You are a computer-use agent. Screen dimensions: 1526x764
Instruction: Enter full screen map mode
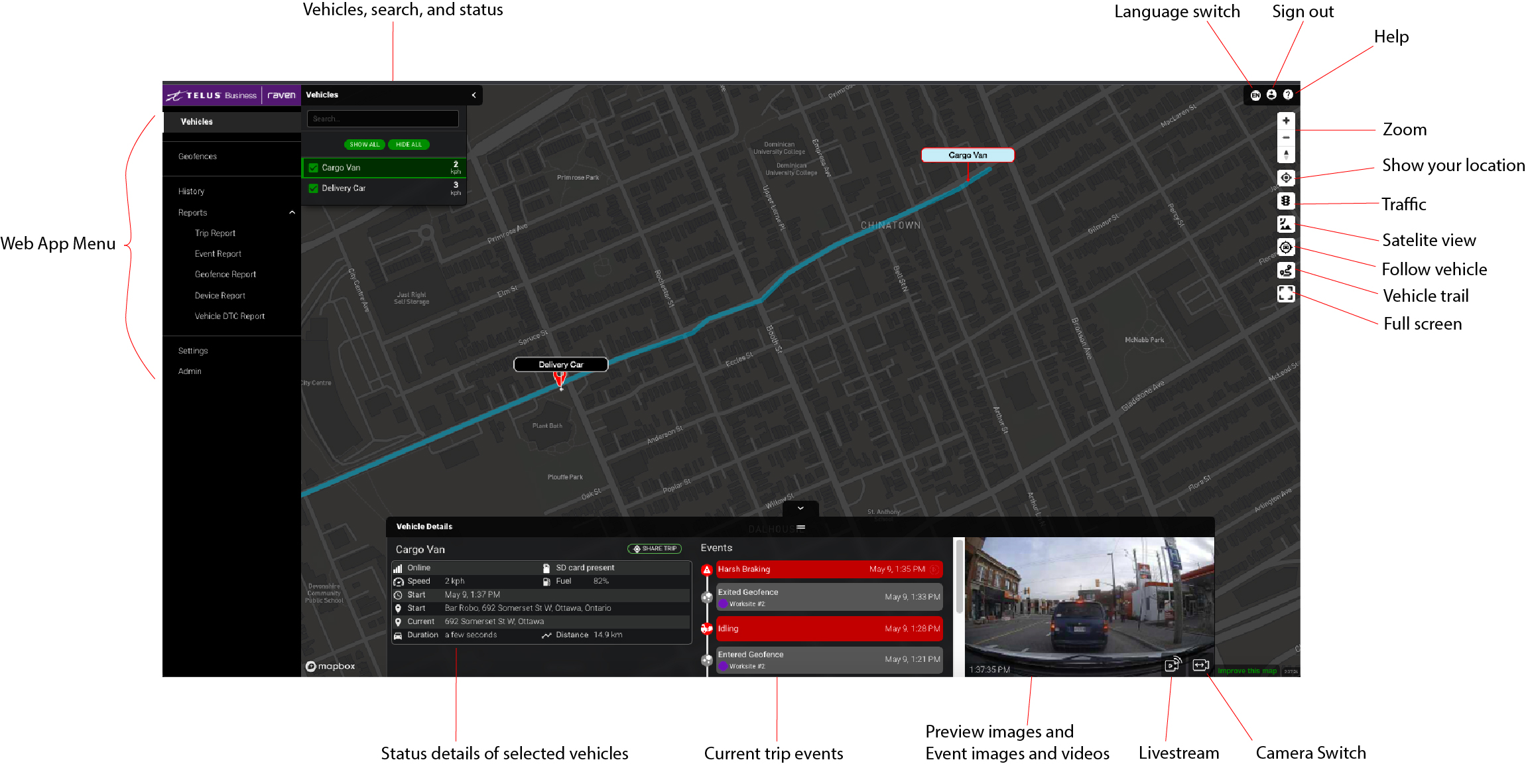[1286, 293]
